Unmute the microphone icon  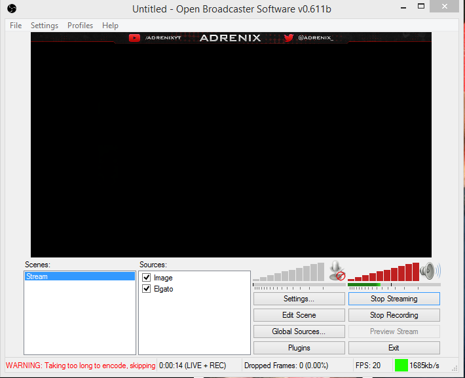point(337,271)
